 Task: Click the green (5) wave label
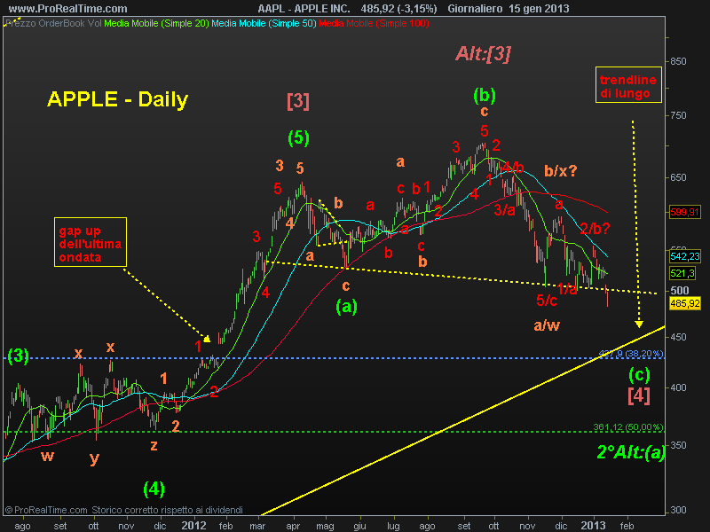click(298, 137)
